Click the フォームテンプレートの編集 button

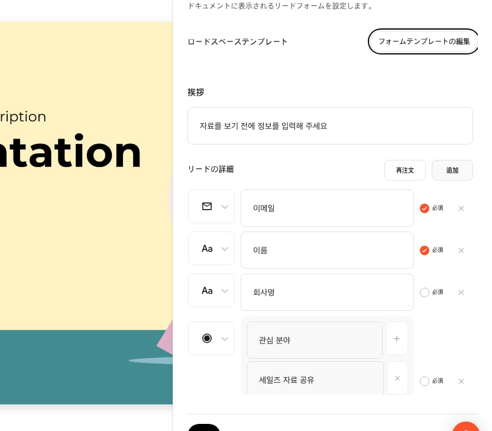[x=423, y=41]
